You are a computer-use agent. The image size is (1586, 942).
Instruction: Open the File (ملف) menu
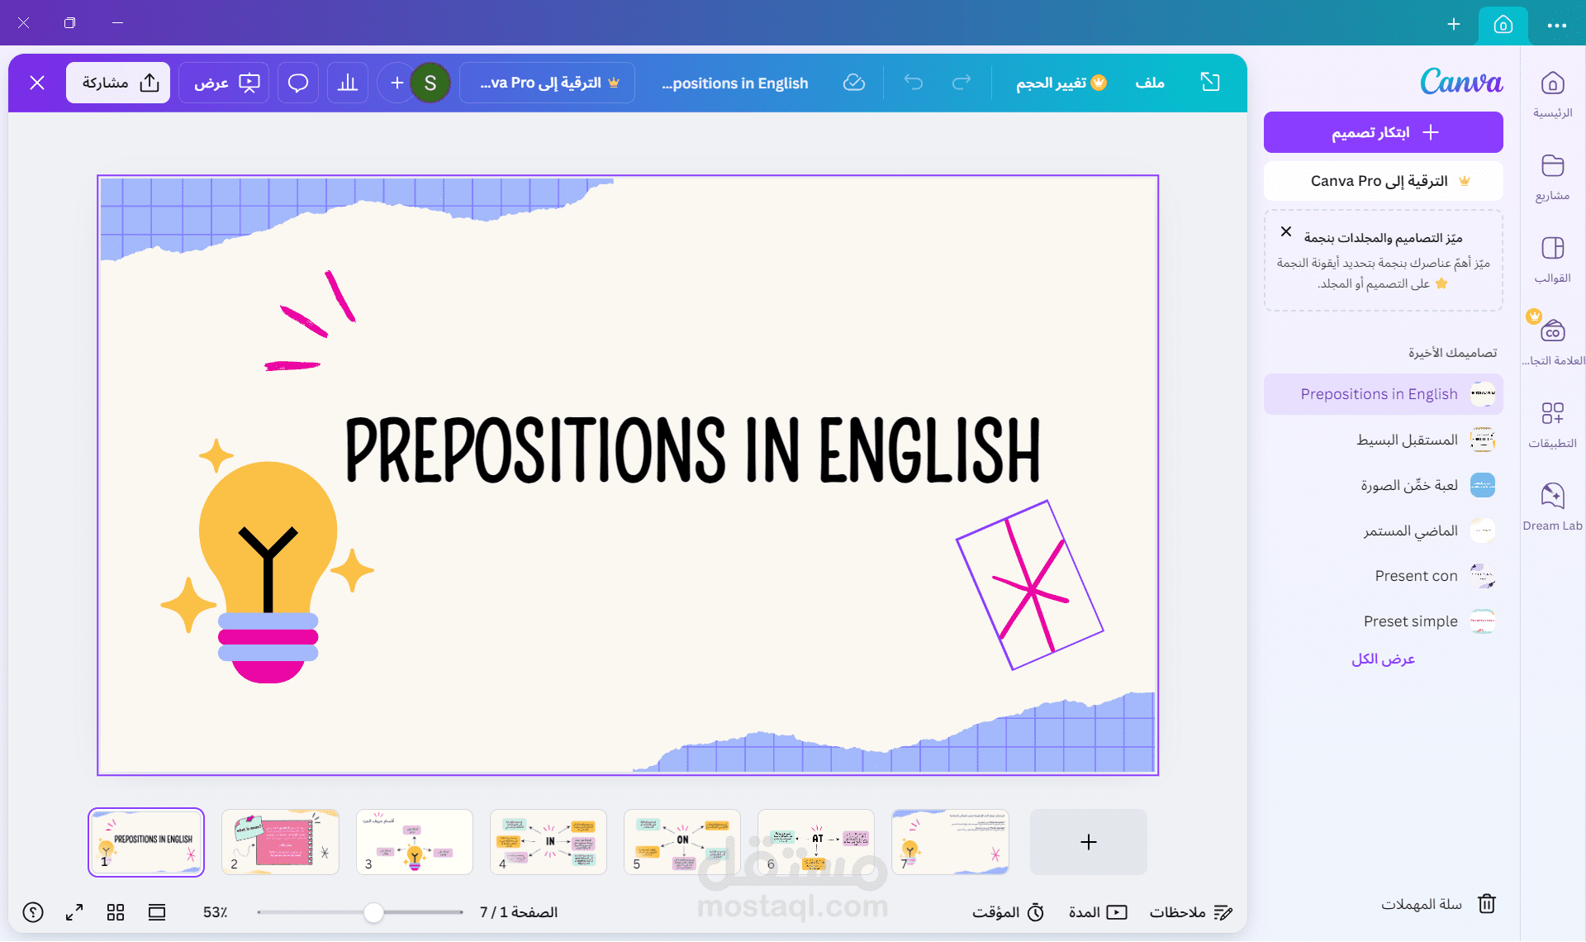tap(1150, 83)
